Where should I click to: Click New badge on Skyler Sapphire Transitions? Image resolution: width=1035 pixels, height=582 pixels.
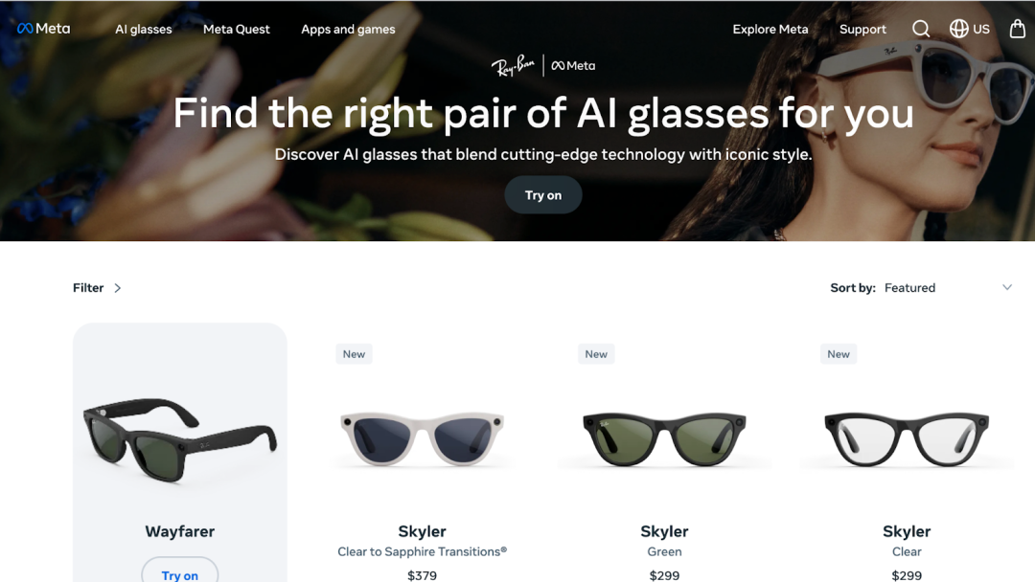click(x=354, y=354)
